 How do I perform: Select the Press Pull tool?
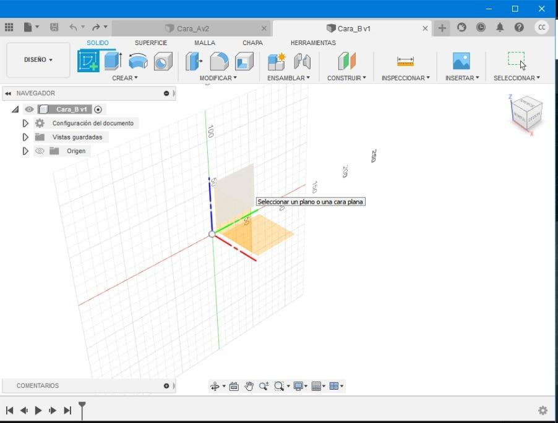[194, 61]
